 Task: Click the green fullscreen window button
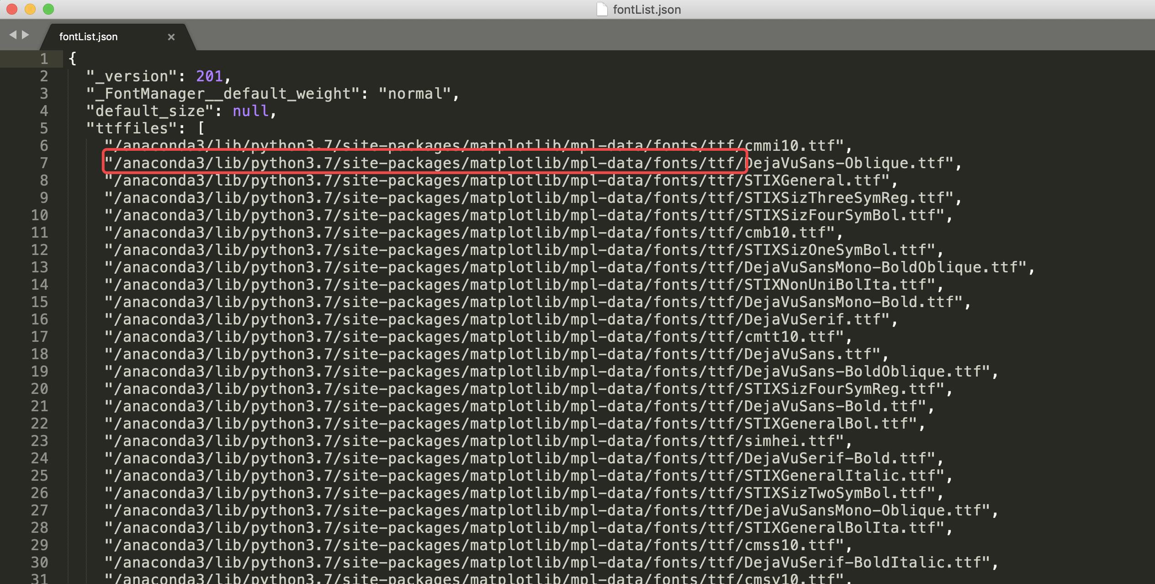coord(48,9)
